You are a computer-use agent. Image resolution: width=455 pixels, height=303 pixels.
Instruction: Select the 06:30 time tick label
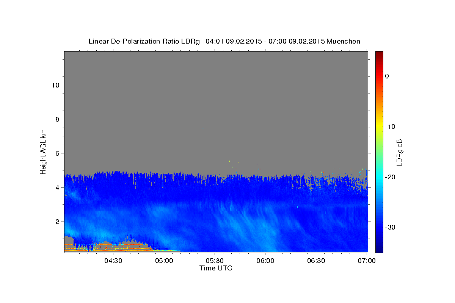(316, 261)
